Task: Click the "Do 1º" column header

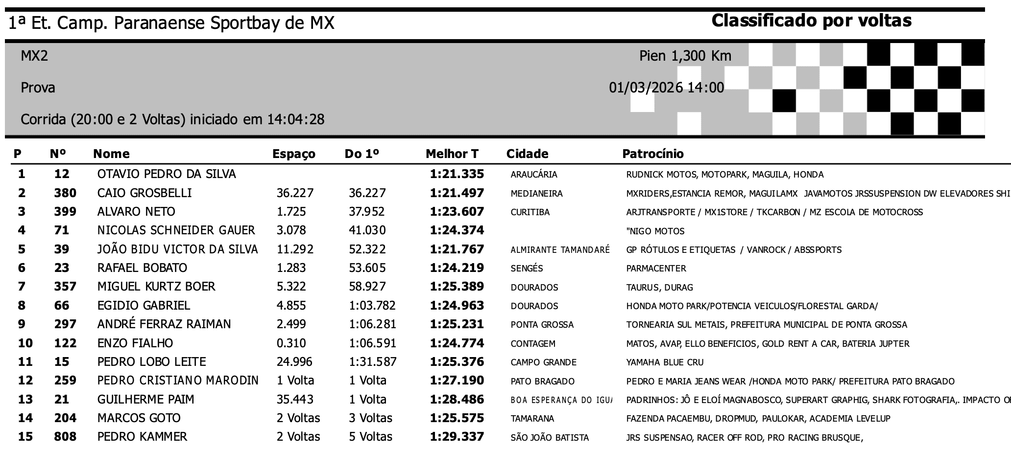Action: (361, 154)
